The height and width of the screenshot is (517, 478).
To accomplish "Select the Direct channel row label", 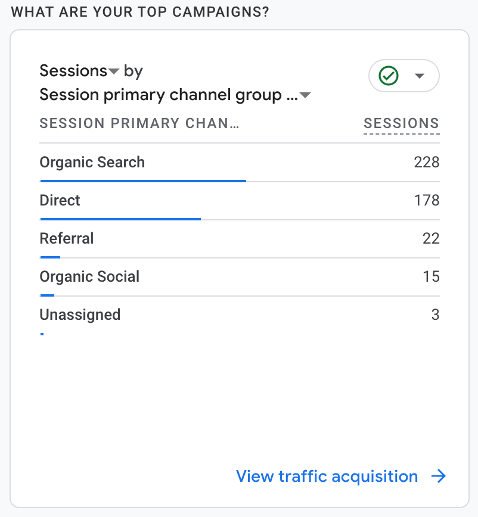I will 60,200.
